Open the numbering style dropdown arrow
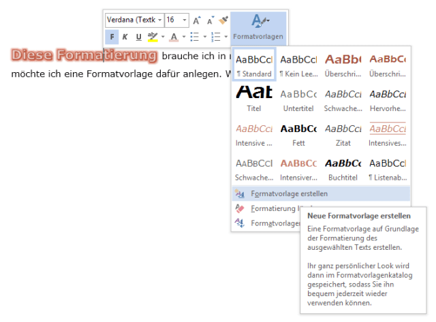Viewport: 436px width, 322px height. [x=225, y=37]
